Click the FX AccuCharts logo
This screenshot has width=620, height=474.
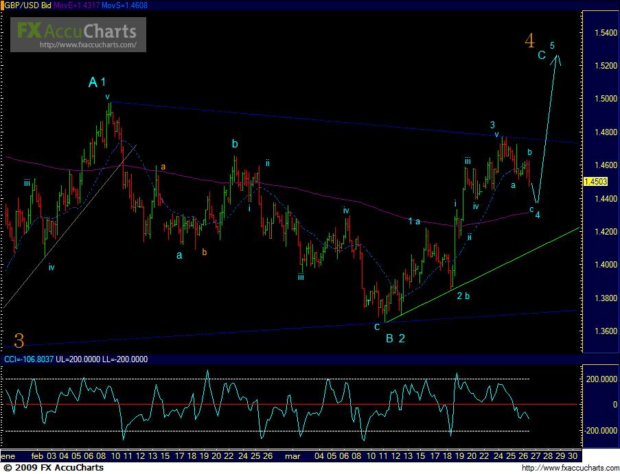tap(76, 29)
